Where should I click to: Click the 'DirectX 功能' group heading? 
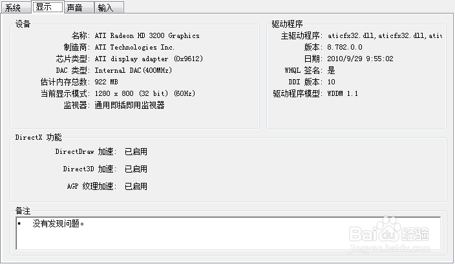[x=38, y=137]
